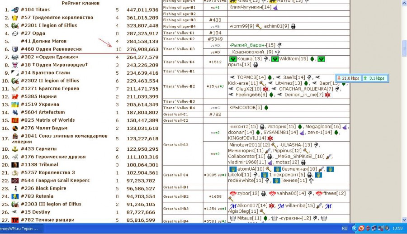The height and width of the screenshot is (234, 407).
Task: Open player profile WildKem[15]
Action: coord(293,59)
